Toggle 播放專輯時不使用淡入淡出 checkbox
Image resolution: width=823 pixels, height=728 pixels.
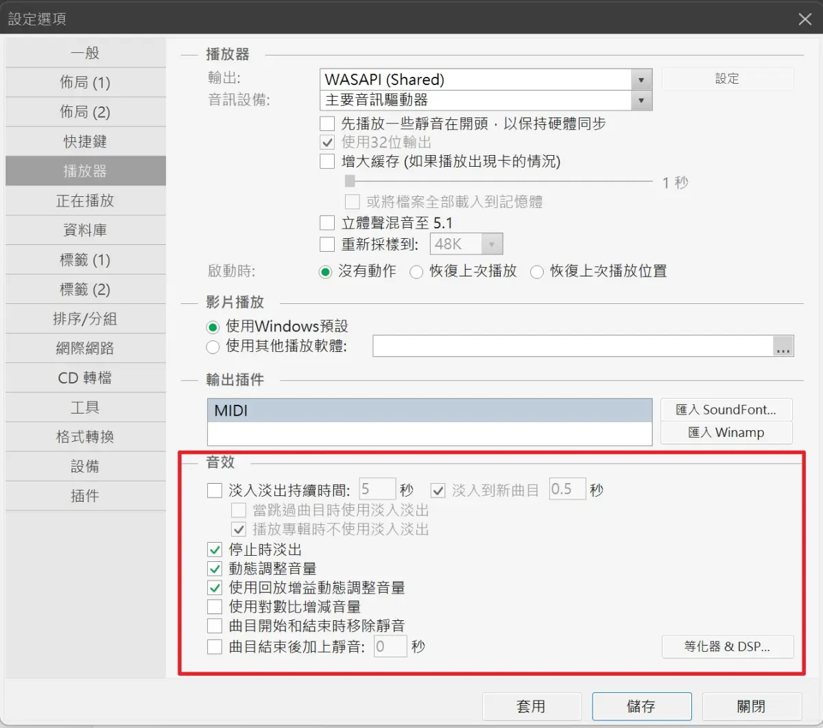pyautogui.click(x=239, y=529)
